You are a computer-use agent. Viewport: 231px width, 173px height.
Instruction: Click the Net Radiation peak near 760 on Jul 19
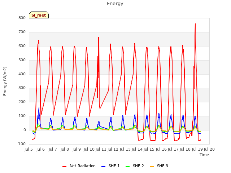click(x=195, y=24)
